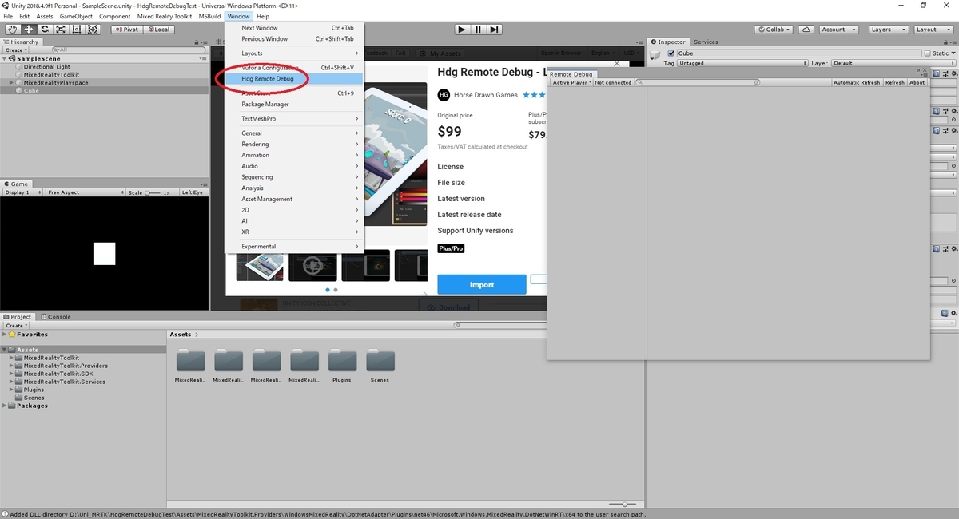Screen dimensions: 959x519
Task: Click Refresh in Remote Debug window
Action: click(x=895, y=82)
